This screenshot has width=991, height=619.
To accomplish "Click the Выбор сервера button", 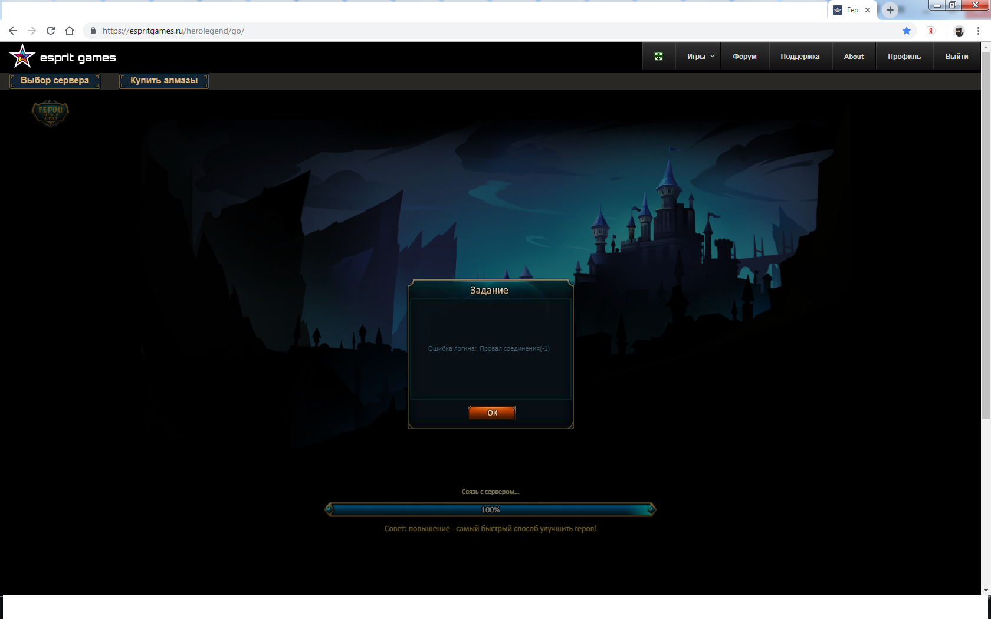I will pyautogui.click(x=55, y=81).
